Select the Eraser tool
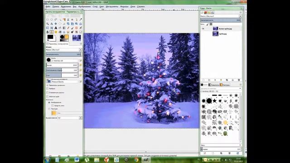290x163 pixels. pyautogui.click(x=77, y=28)
